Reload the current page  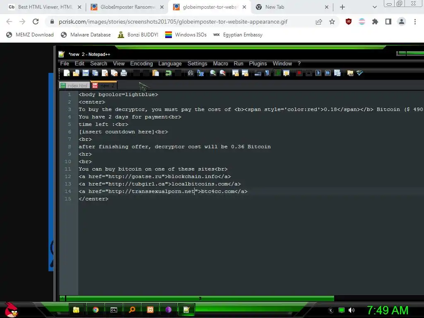pyautogui.click(x=36, y=22)
